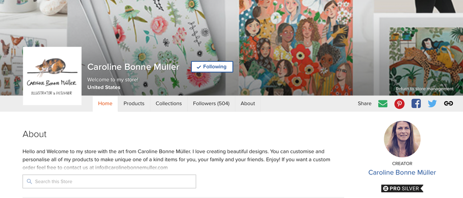Share store on Facebook
This screenshot has width=463, height=198.
(x=416, y=103)
